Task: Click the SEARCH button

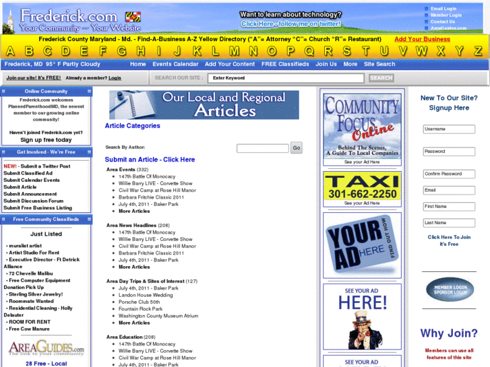Action: [381, 77]
